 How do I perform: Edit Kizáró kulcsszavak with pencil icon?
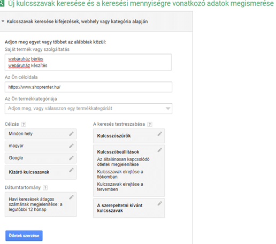pyautogui.click(x=71, y=170)
